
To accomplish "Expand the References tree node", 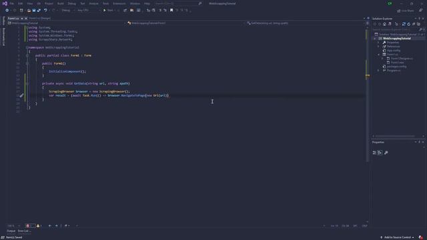I will point(378,47).
